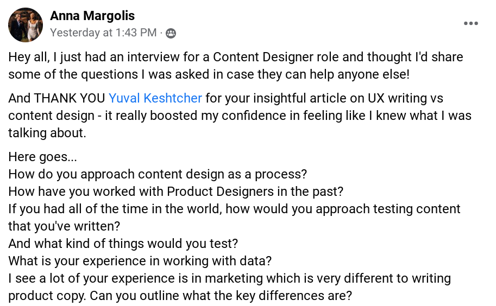Click the 'outline what the key differences' line
The width and height of the screenshot is (496, 306).
[x=180, y=296]
